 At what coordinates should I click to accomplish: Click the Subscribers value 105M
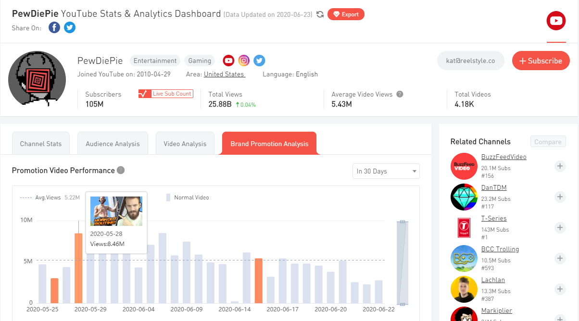[x=94, y=104]
